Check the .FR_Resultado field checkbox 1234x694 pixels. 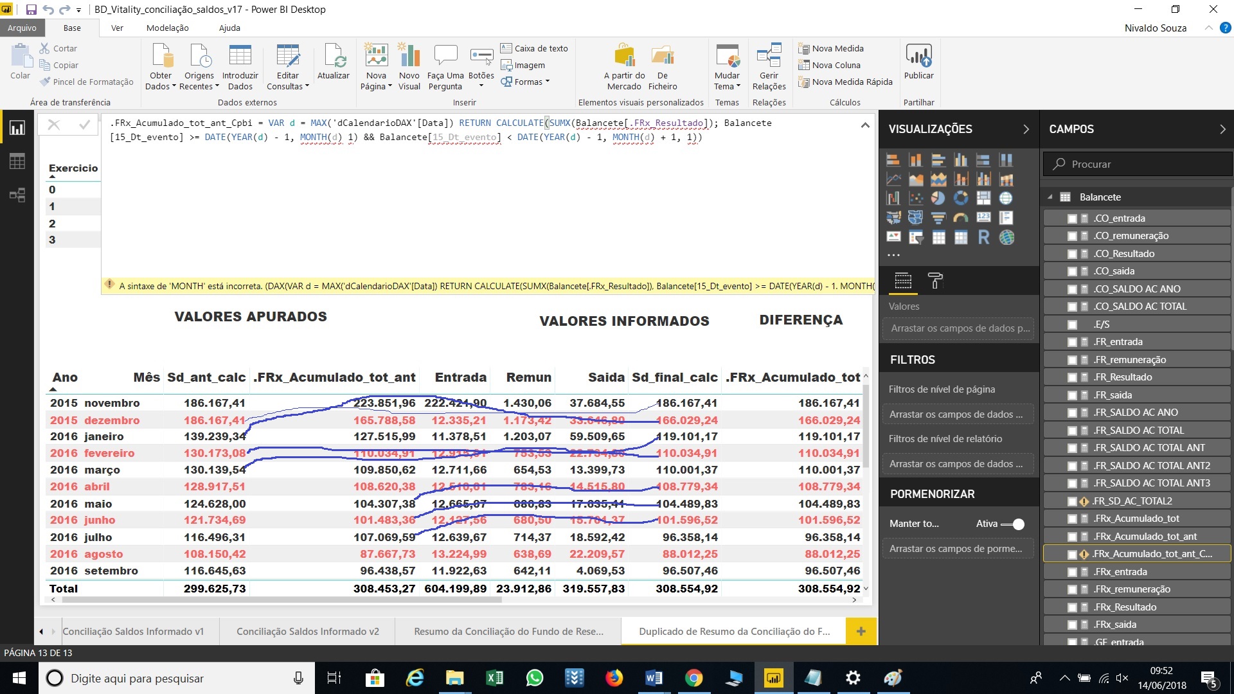(1072, 377)
